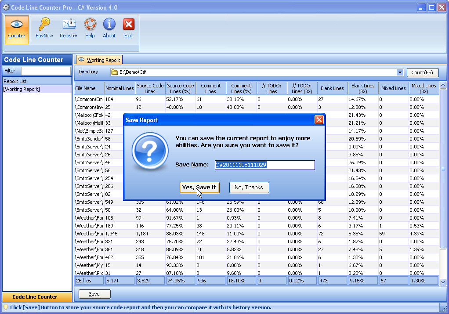
Task: Click the Save button below the table
Action: [94, 294]
